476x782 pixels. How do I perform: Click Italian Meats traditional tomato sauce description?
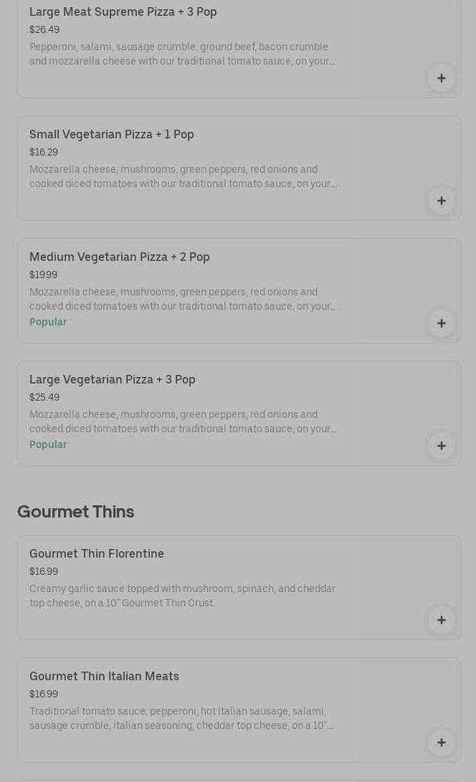[x=181, y=718]
